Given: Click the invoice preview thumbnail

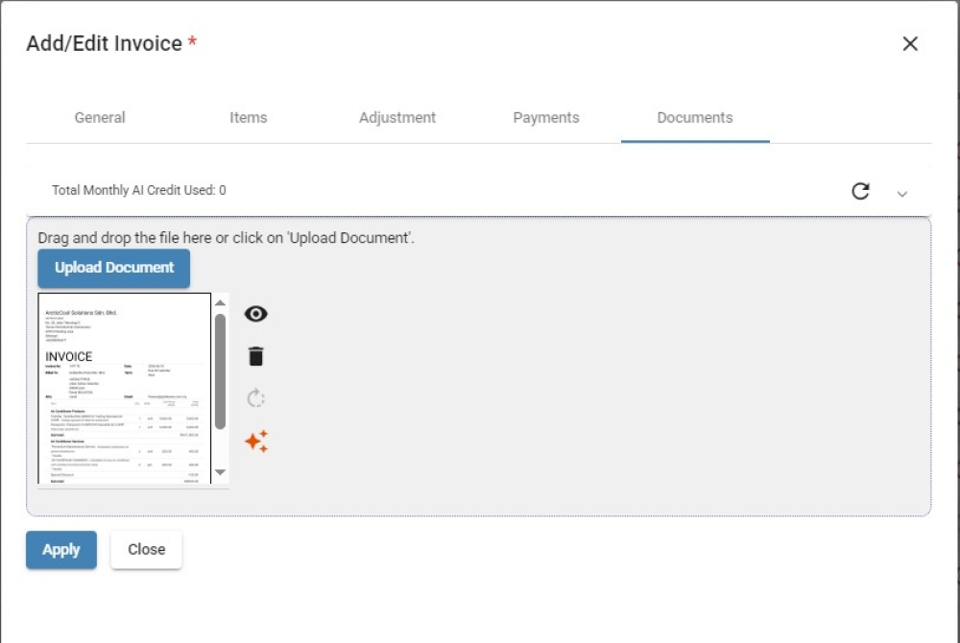Looking at the screenshot, I should 124,389.
